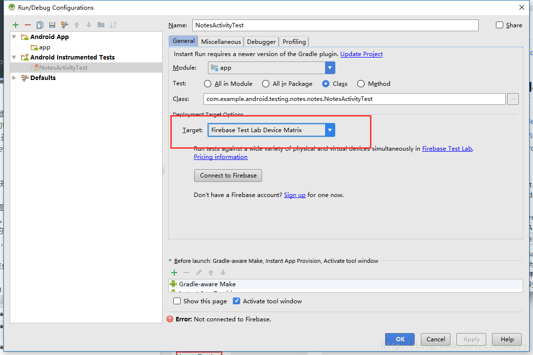
Task: Select Android Instrumented Tests group label
Action: coord(72,58)
